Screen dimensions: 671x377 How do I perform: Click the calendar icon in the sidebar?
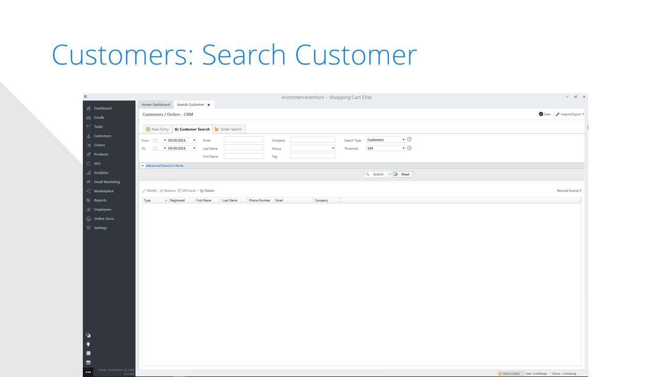coord(89,362)
